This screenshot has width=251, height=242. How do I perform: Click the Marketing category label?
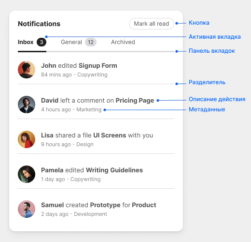coord(89,109)
